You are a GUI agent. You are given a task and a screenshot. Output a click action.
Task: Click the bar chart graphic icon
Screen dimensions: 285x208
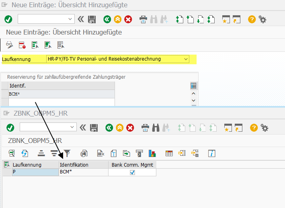pyautogui.click(x=152, y=153)
